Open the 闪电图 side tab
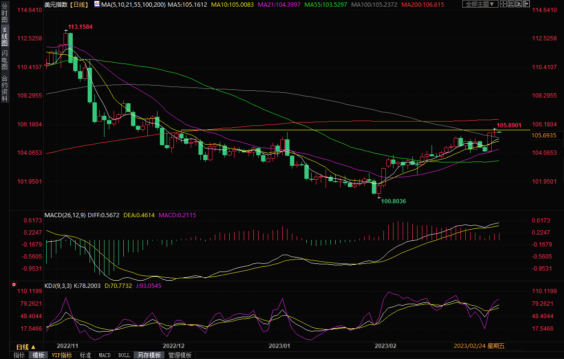The image size is (564, 359). [4, 60]
